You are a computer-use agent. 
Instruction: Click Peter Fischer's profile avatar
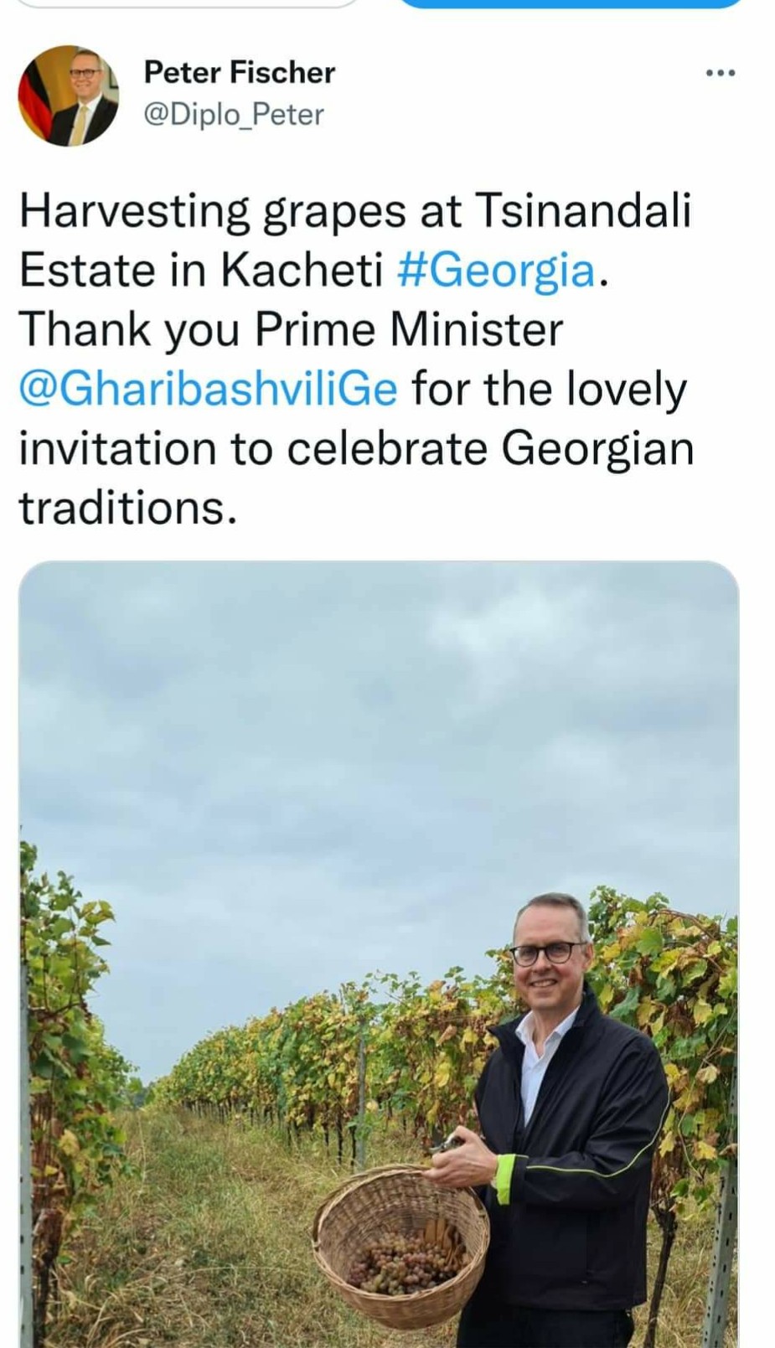pos(69,96)
